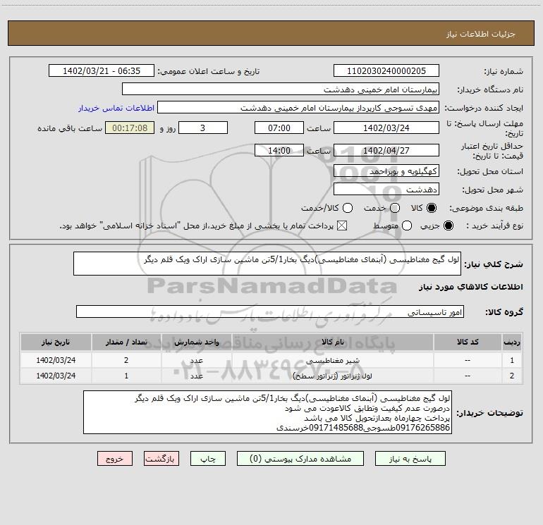This screenshot has height=525, width=543.
Task: Click the شرح کلی نیاز description box
Action: [267, 264]
